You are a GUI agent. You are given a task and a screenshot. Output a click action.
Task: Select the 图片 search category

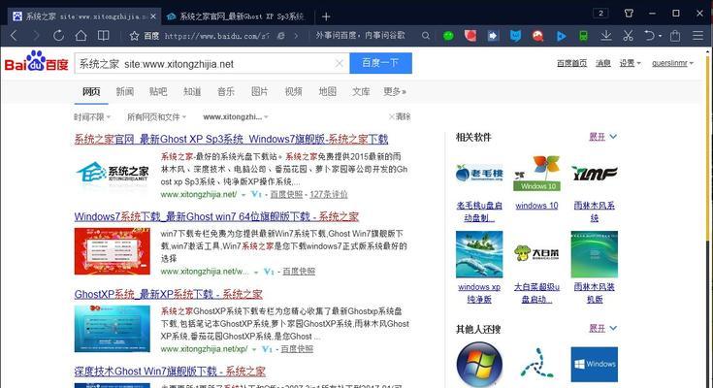260,91
